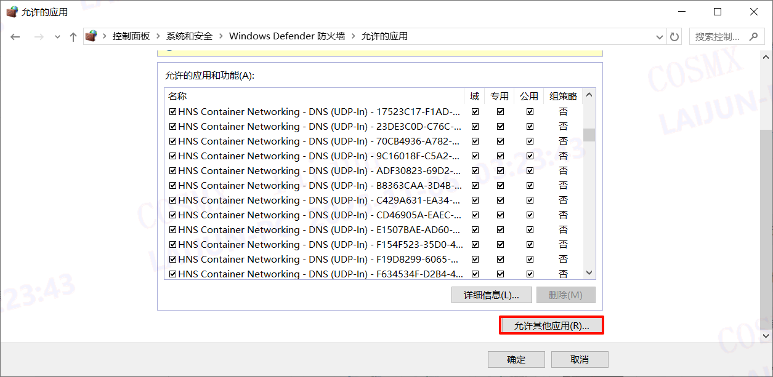Minimize the 允许的应用 window
This screenshot has height=377, width=773.
point(682,12)
